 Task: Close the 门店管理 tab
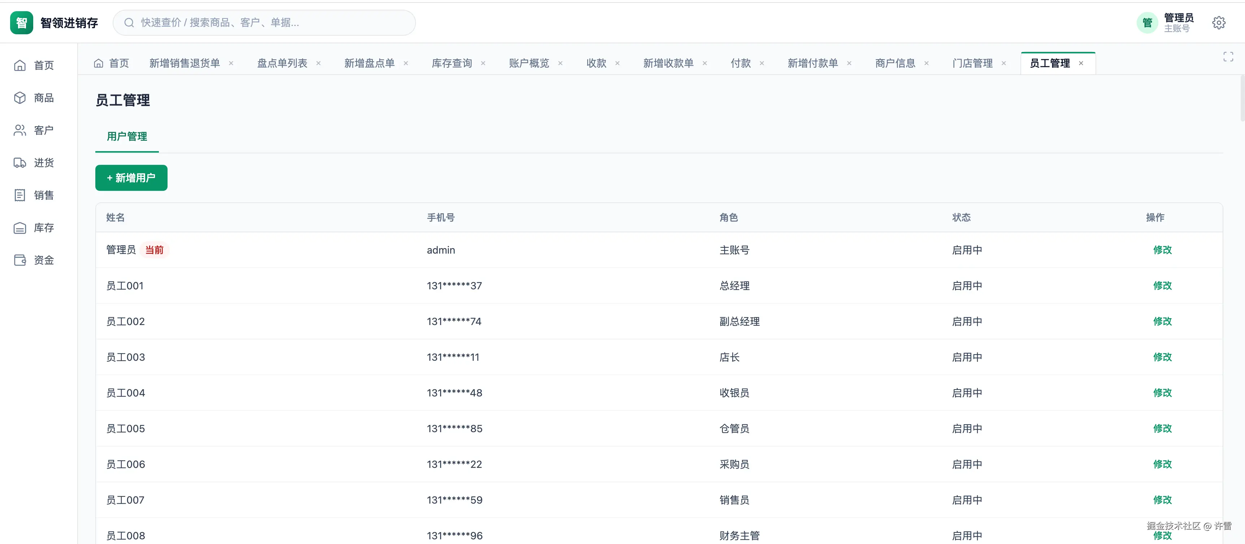[x=1004, y=63]
